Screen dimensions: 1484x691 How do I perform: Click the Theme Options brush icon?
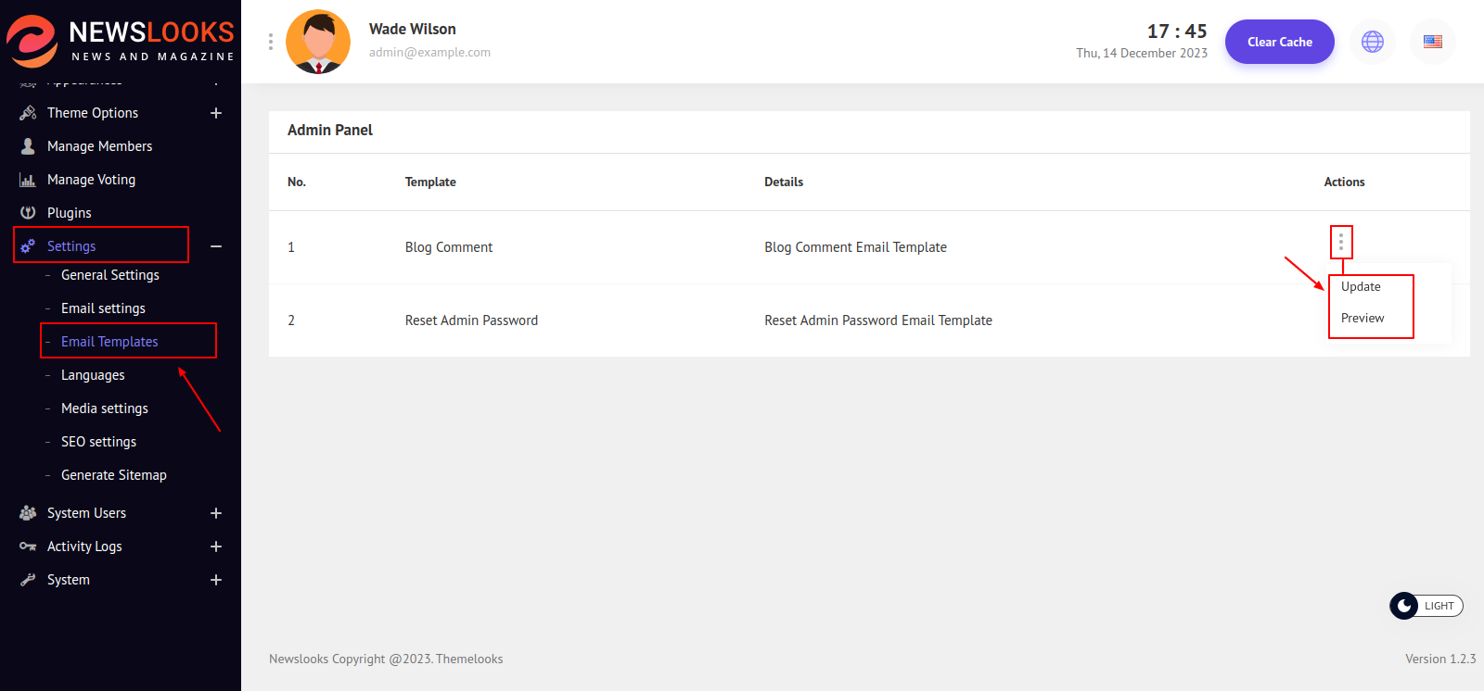[x=28, y=113]
